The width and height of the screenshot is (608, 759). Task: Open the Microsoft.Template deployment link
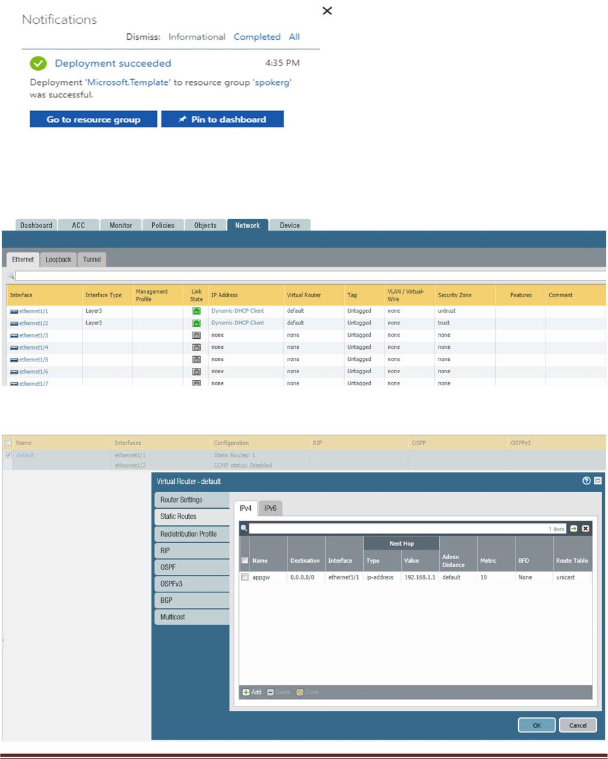point(128,83)
